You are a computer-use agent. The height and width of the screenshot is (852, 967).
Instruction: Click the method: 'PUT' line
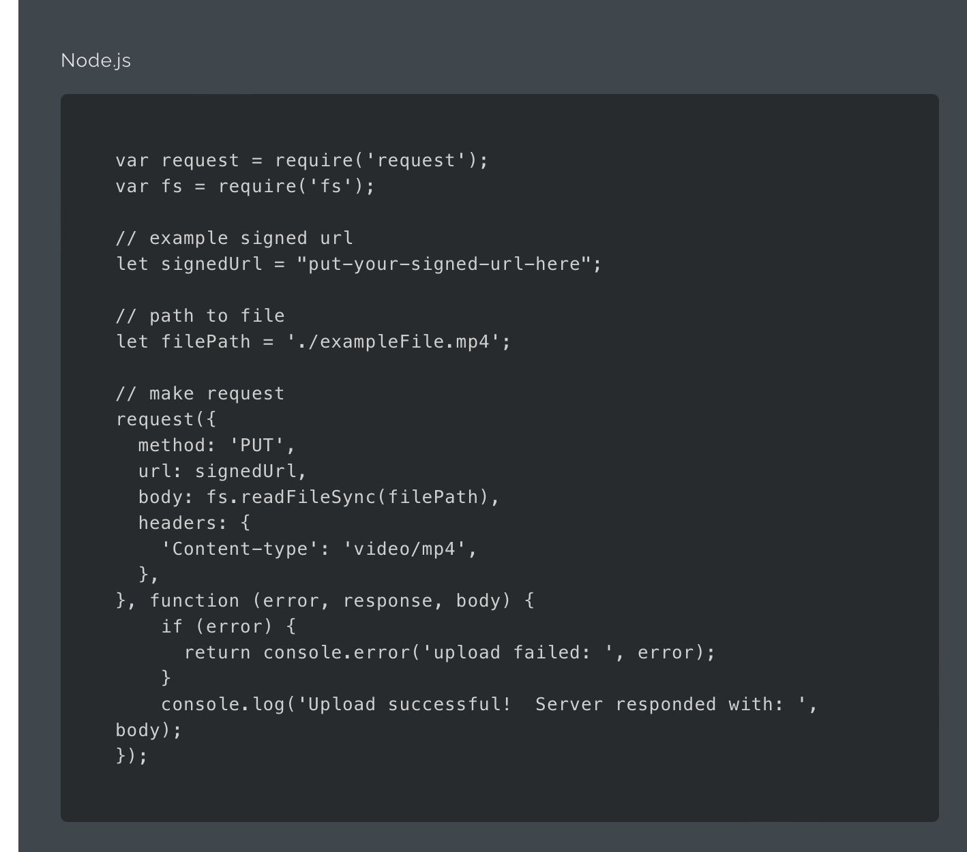(x=216, y=446)
